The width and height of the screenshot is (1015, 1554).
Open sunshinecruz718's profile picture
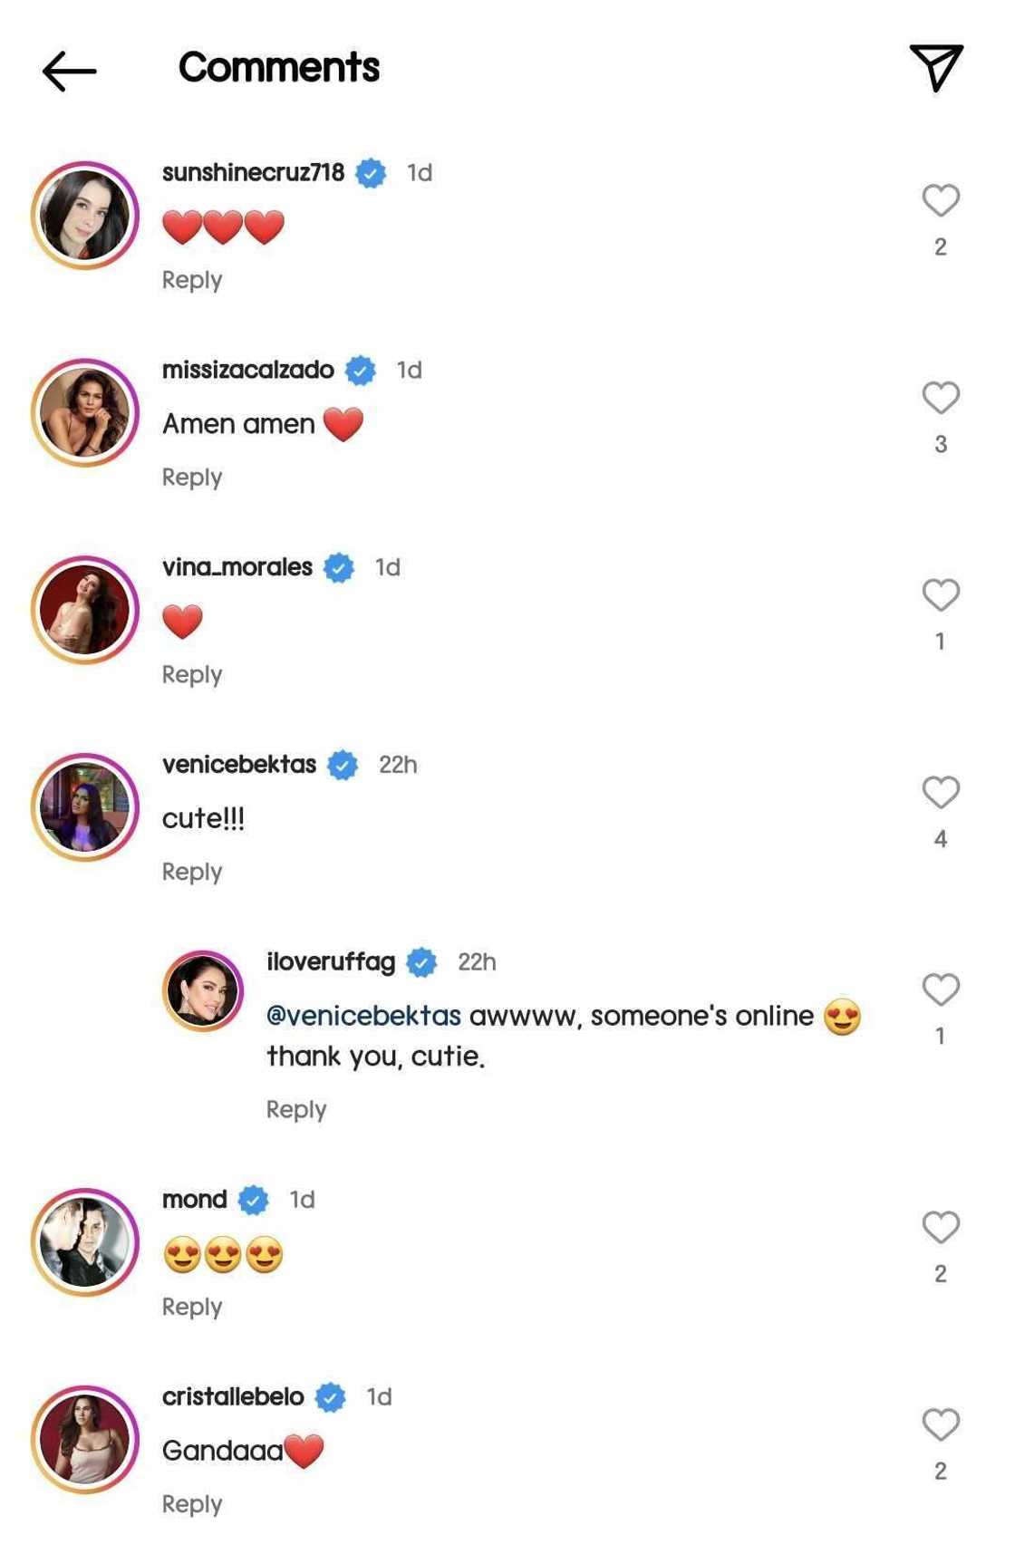pos(85,216)
